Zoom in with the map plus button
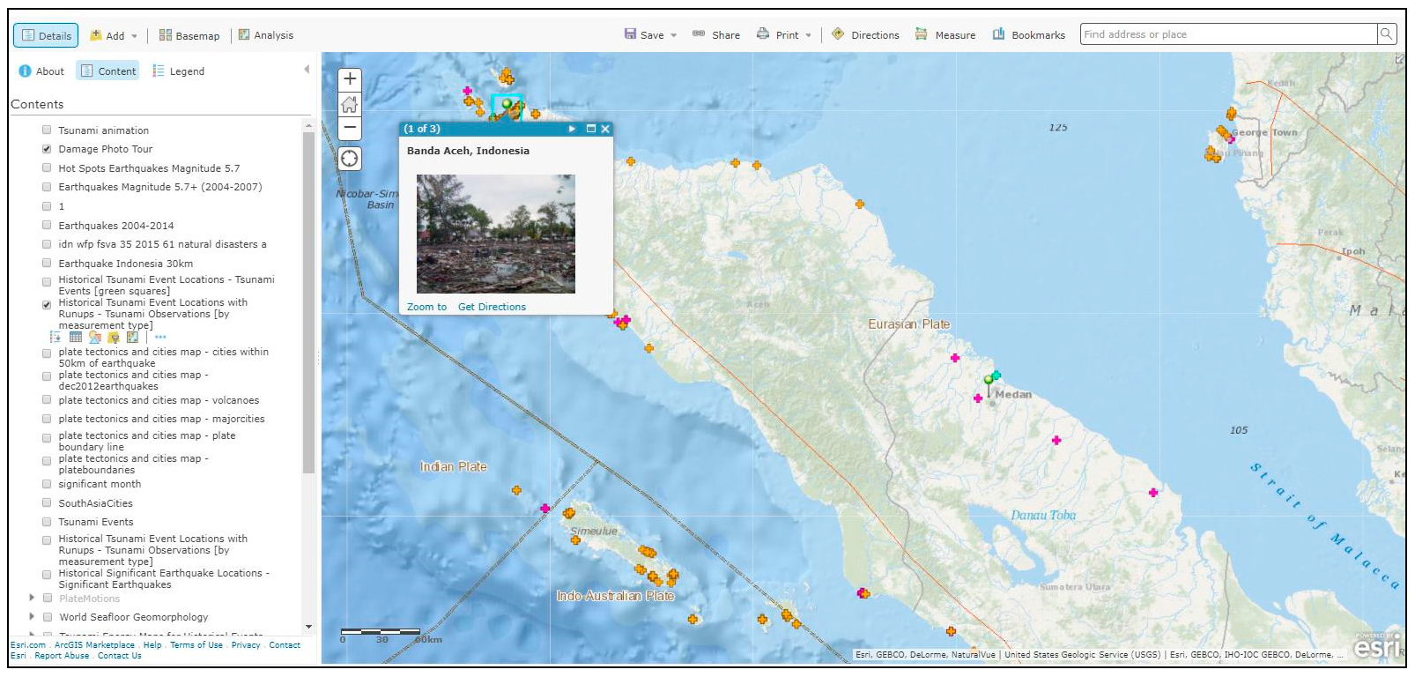The width and height of the screenshot is (1415, 677). click(x=350, y=79)
